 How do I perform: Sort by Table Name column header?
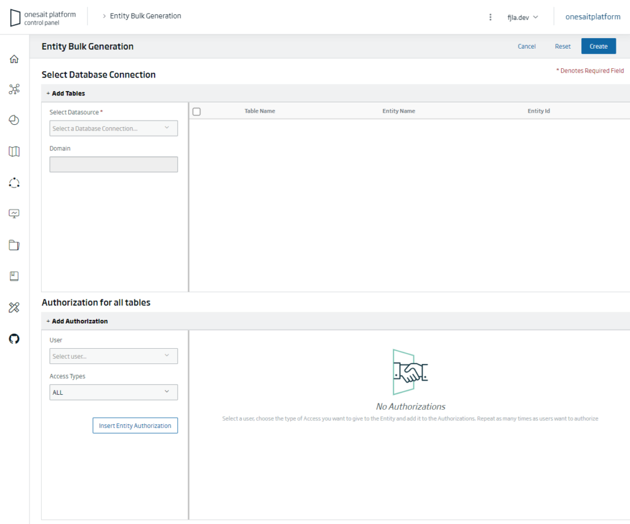coord(260,111)
